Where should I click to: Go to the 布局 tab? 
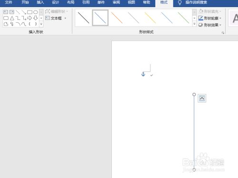(x=70, y=2)
